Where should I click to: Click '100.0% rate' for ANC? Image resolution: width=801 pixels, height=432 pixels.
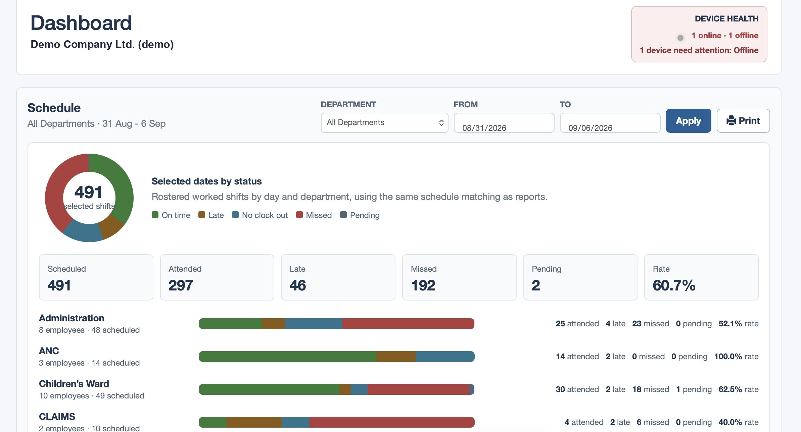tap(736, 357)
